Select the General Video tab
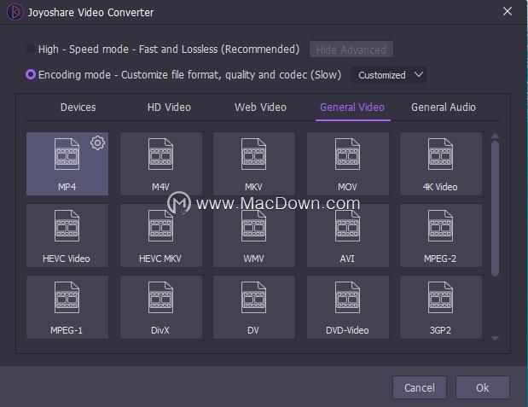The width and height of the screenshot is (528, 407). [x=352, y=108]
